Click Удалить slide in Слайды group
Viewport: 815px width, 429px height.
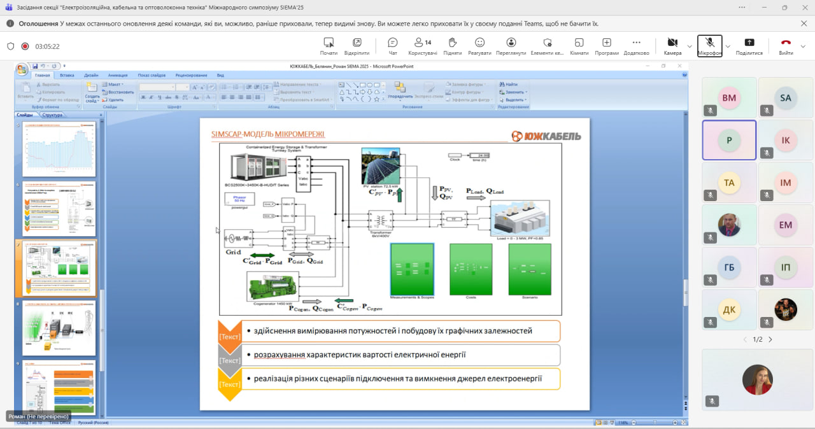113,100
